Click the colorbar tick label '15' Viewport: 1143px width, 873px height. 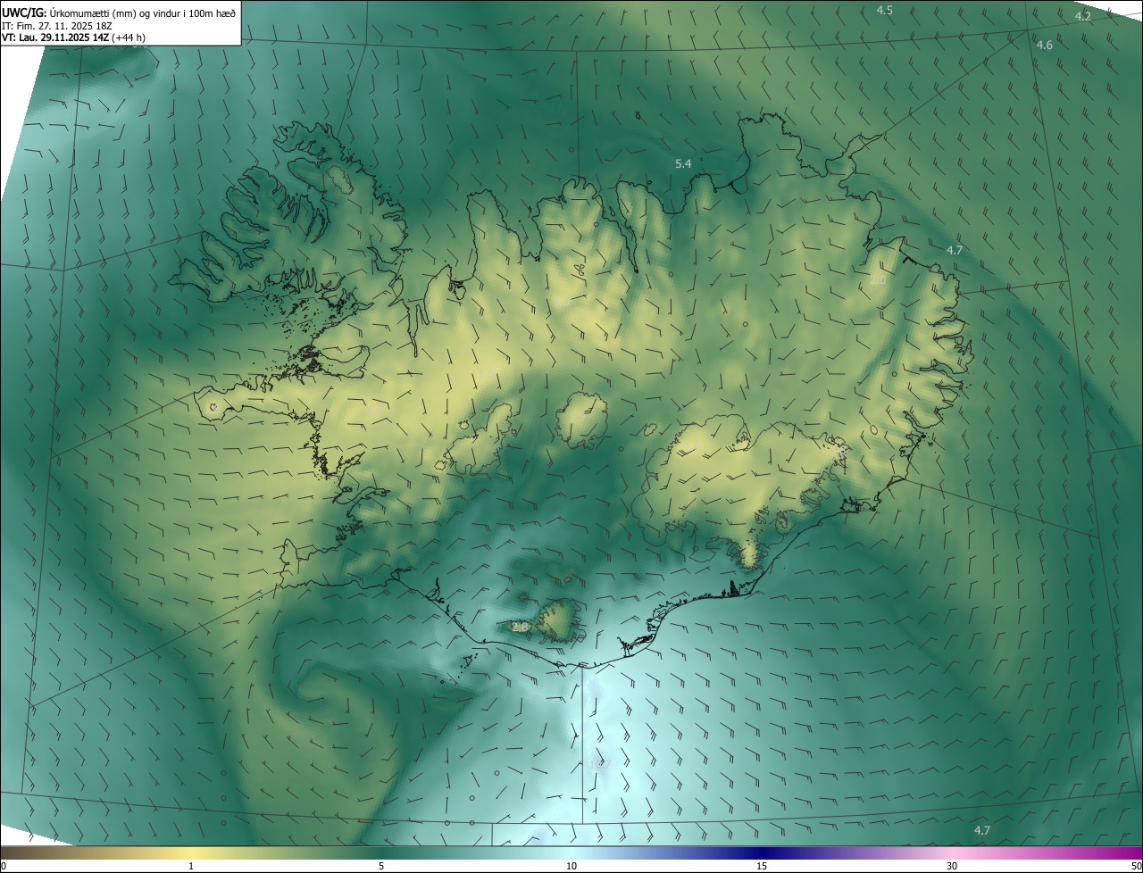pyautogui.click(x=762, y=866)
